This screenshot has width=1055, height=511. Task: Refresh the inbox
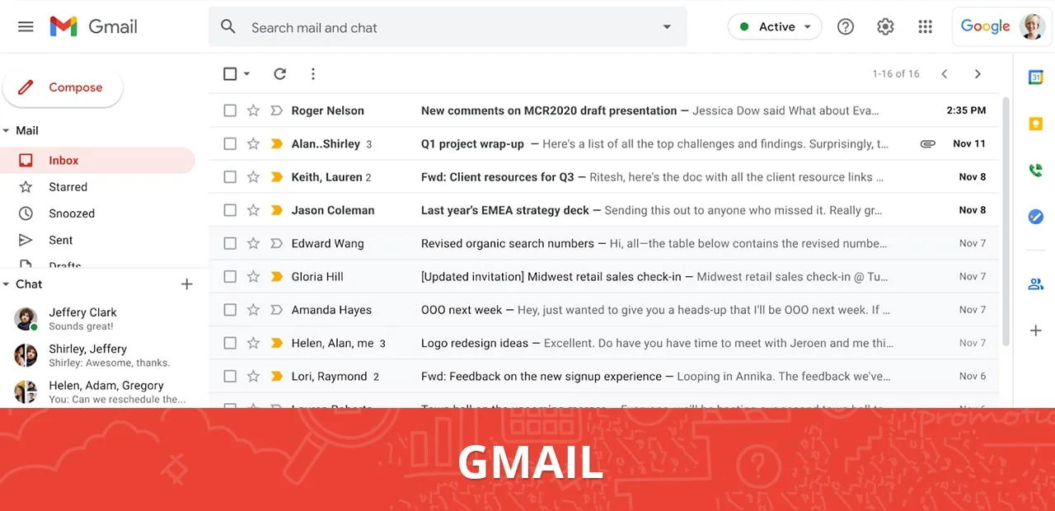[279, 74]
